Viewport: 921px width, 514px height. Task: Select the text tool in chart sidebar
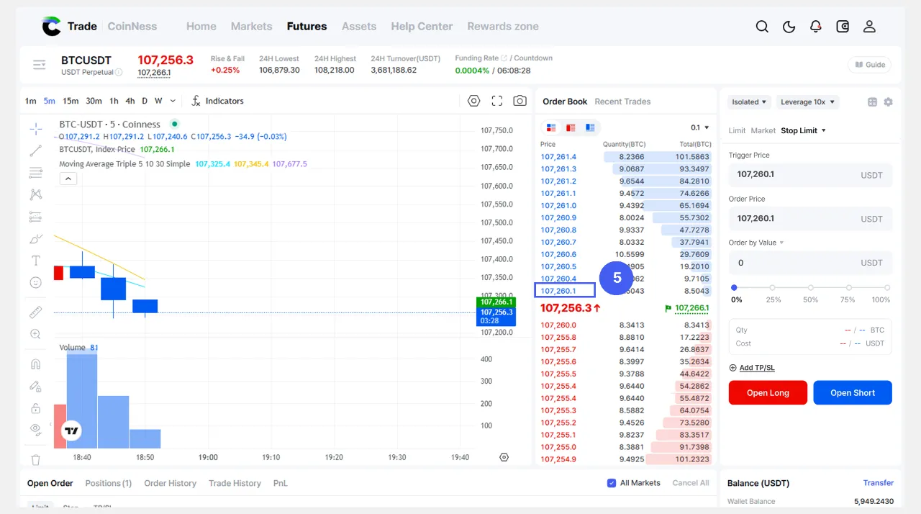point(35,261)
